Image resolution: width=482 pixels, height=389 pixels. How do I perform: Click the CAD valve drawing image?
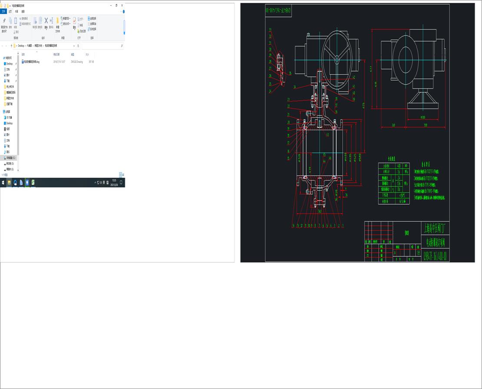coord(357,133)
